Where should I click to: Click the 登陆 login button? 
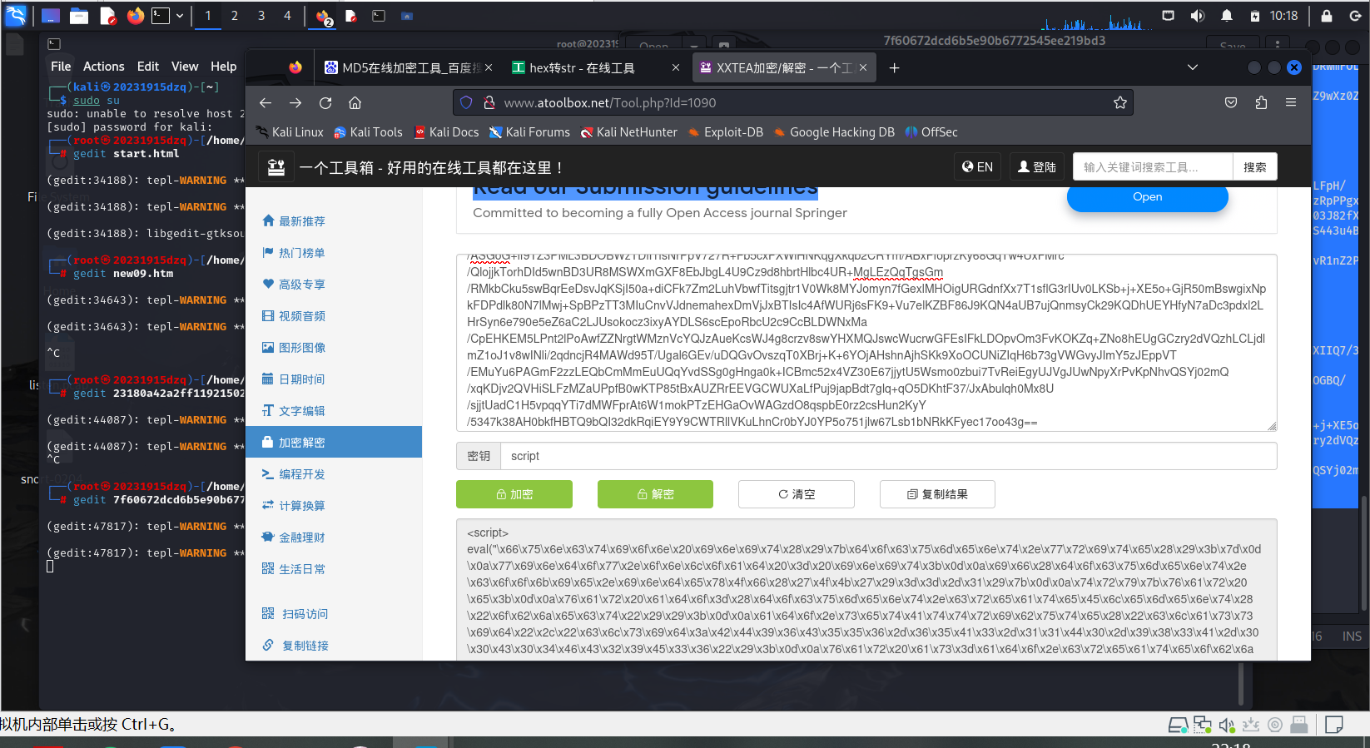point(1037,167)
